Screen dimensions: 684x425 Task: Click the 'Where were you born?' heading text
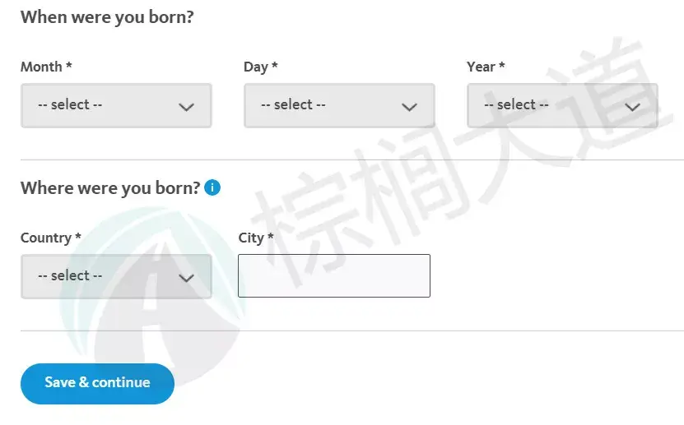tap(110, 187)
